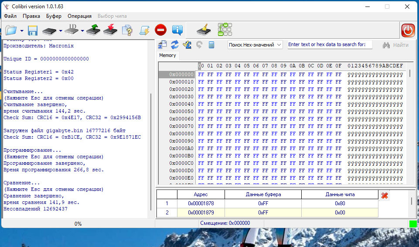Click the Данные буфера column header
The image size is (419, 247).
coord(263,194)
